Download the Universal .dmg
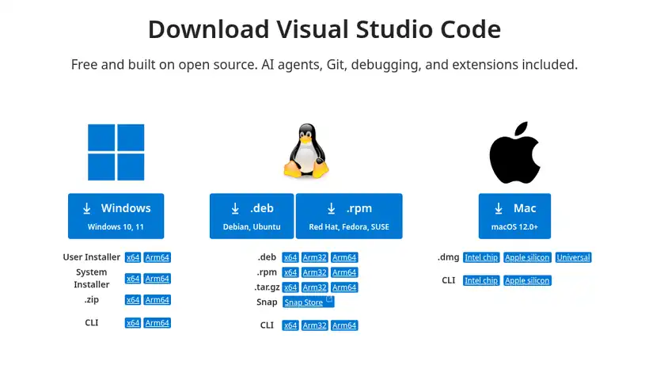649x365 pixels. (x=573, y=257)
